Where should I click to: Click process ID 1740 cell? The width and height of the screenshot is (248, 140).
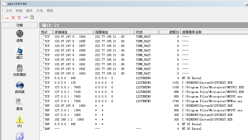175,101
